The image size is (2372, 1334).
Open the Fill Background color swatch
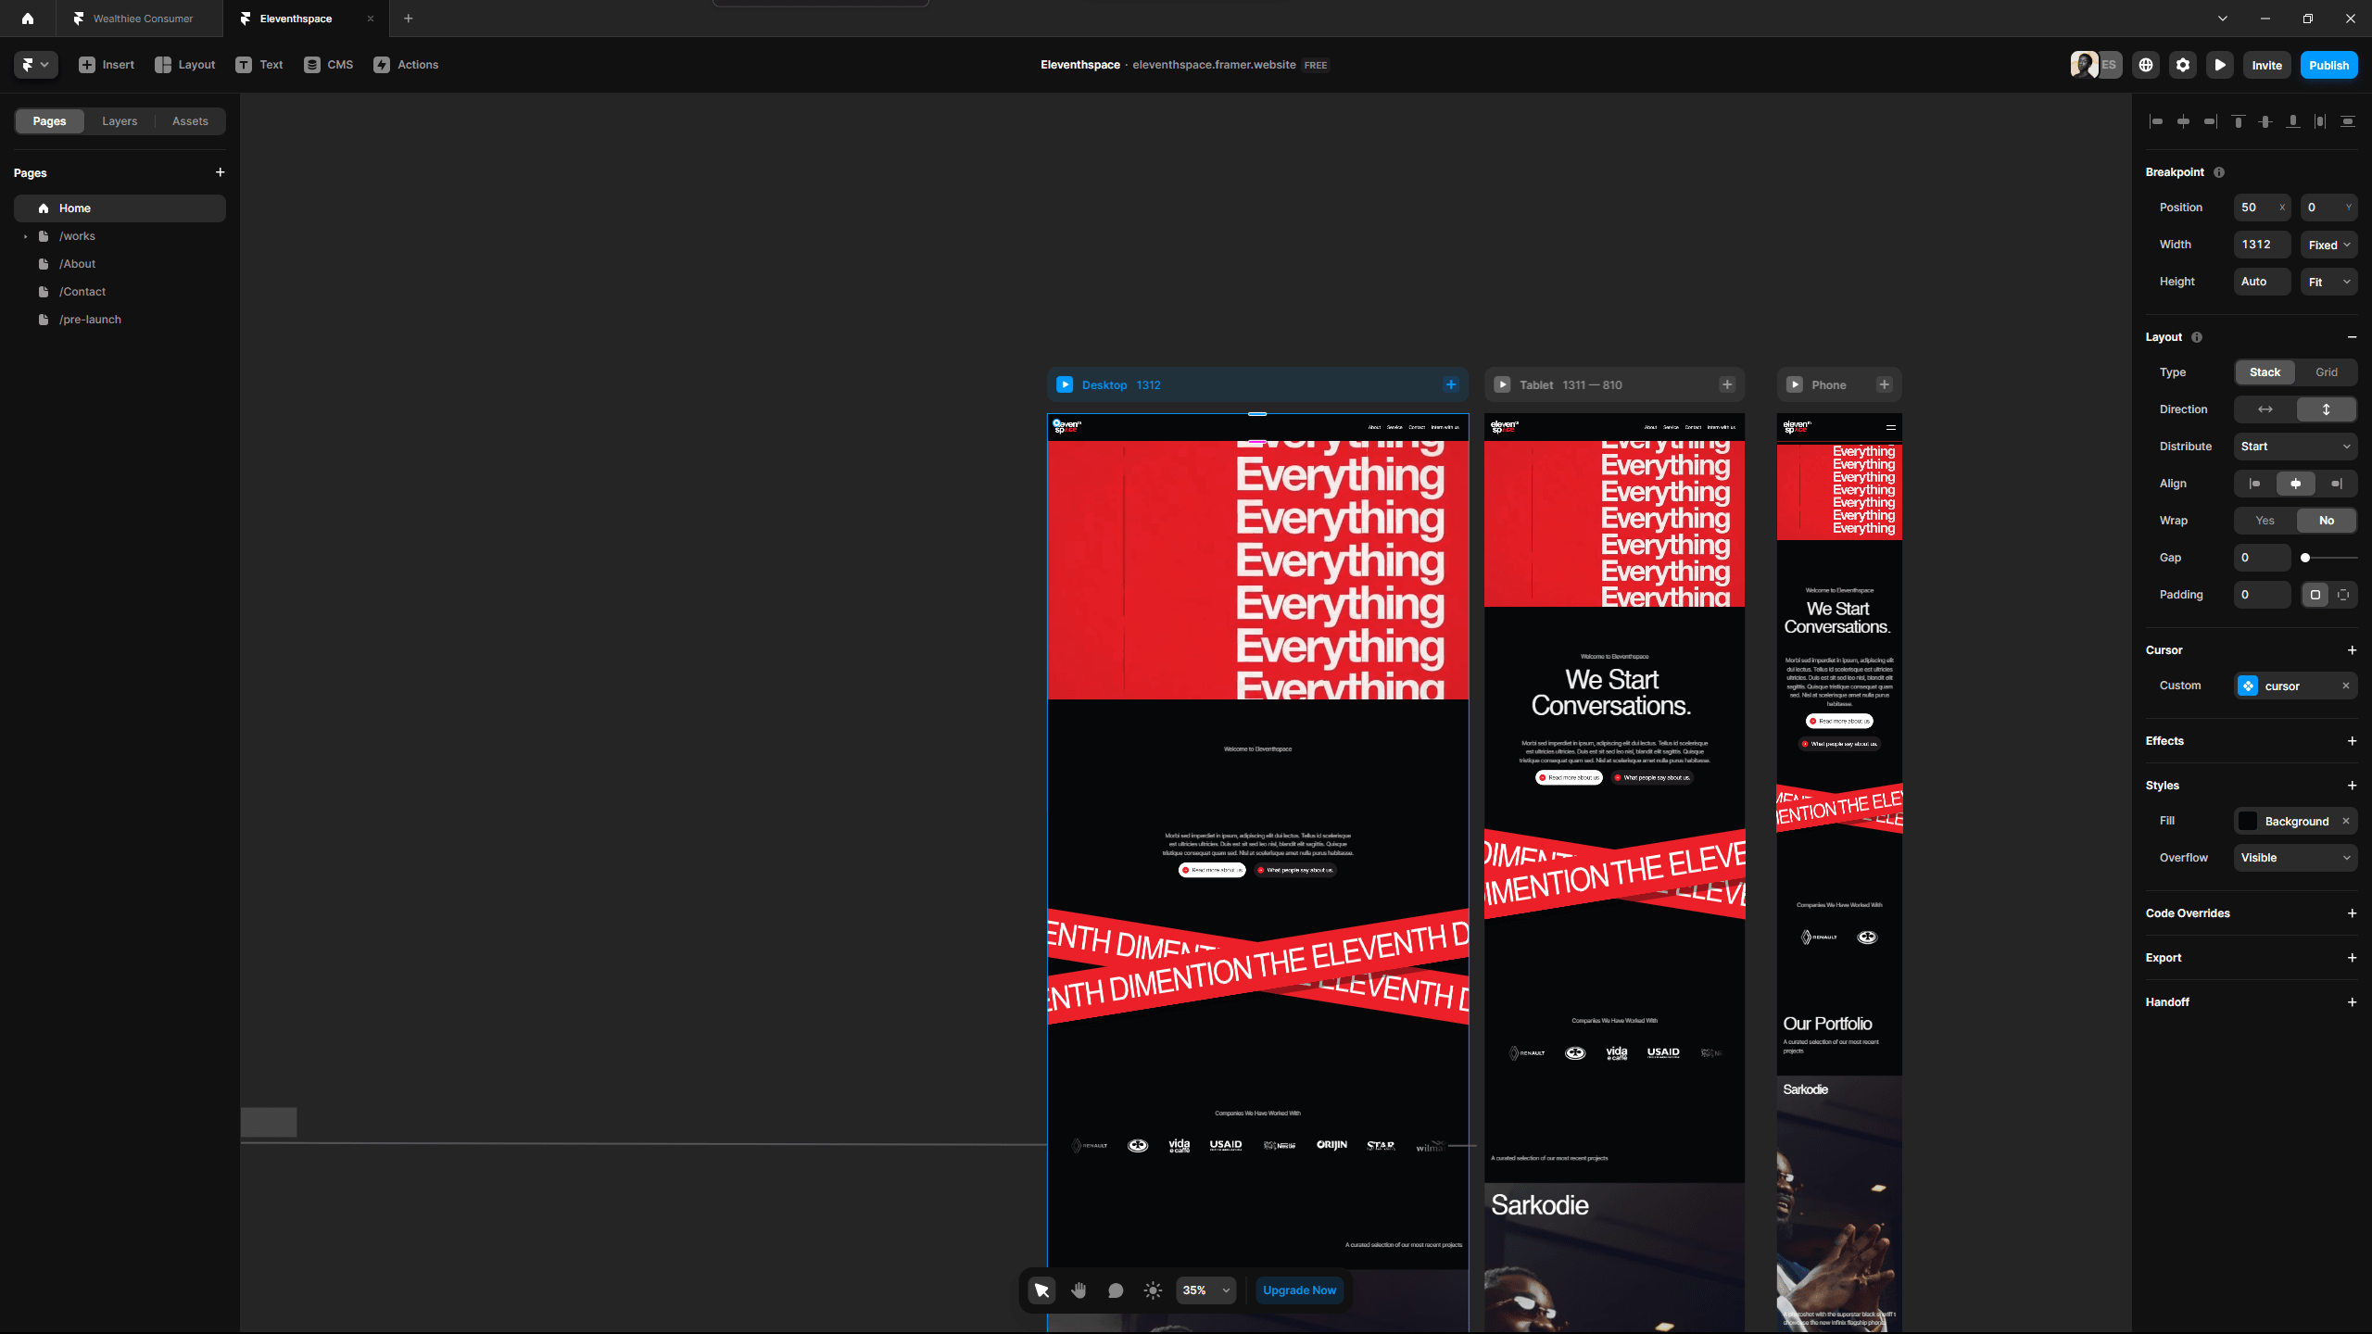coord(2248,822)
